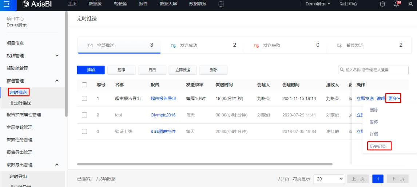Click the user profile icon
Screen dimensions: 417x187
(410, 4)
